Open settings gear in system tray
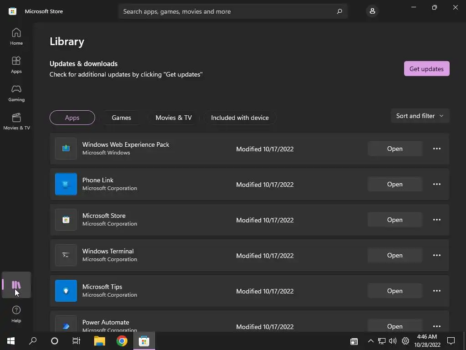 [405, 341]
